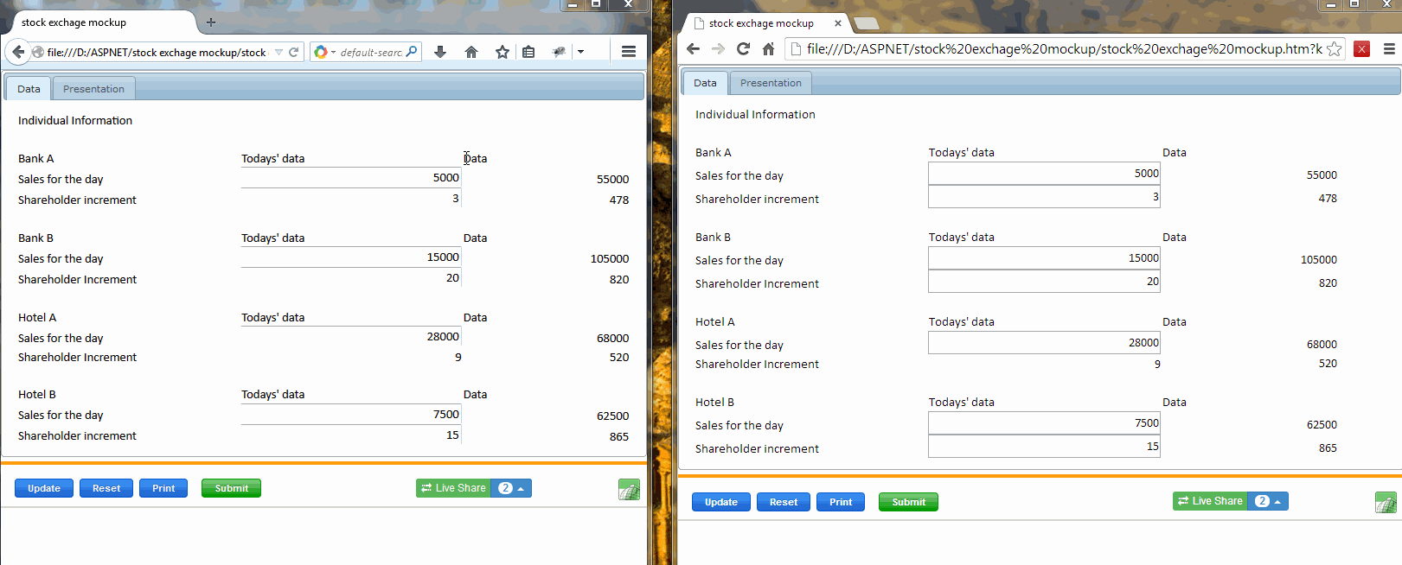Image resolution: width=1402 pixels, height=565 pixels.
Task: Click the Firefox bookmark star icon
Action: coord(502,52)
